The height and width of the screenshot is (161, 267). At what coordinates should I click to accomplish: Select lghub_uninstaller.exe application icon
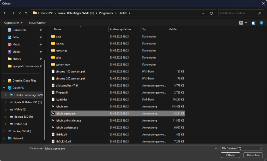pos(53,120)
